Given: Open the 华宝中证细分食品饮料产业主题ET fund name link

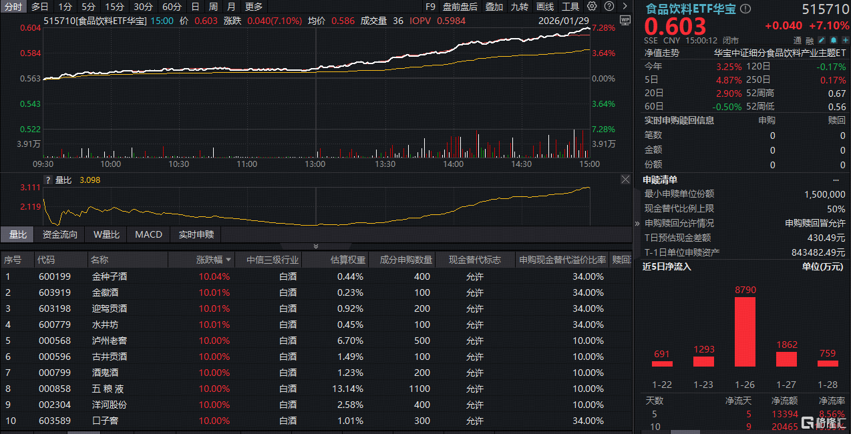Looking at the screenshot, I should (780, 53).
